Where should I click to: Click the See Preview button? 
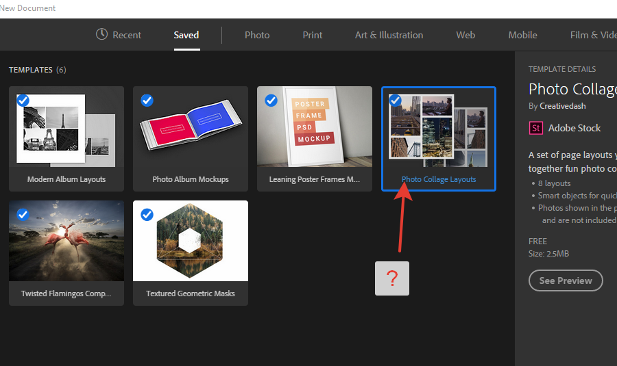point(566,280)
